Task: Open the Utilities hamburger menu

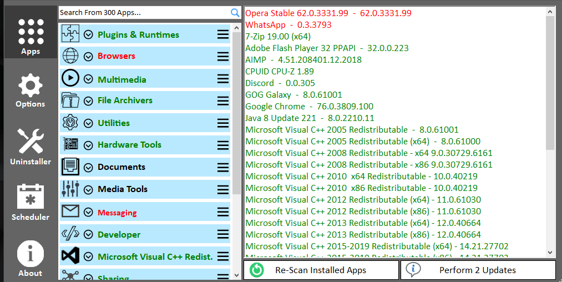Action: (223, 123)
